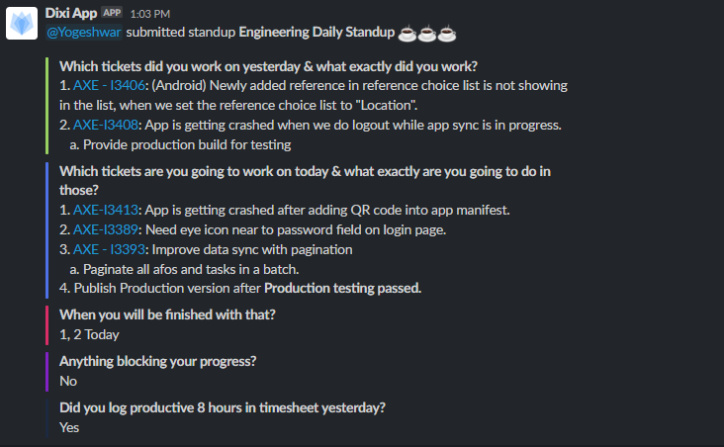Open the @Yogeshwar user mention
724x447 pixels.
pos(83,33)
